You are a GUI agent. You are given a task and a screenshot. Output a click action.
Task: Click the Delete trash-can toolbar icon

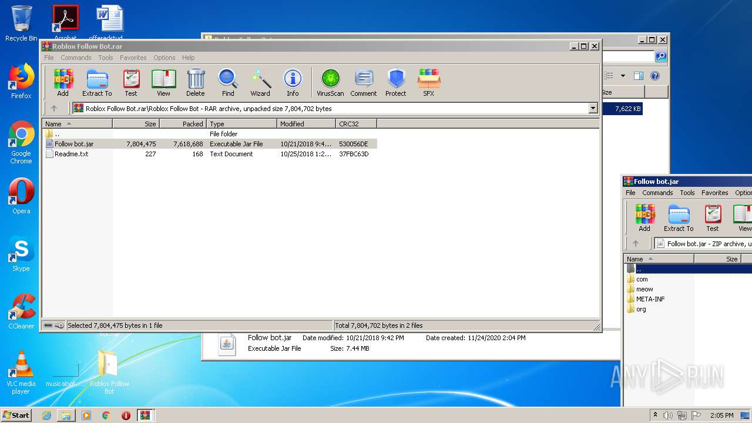(x=196, y=82)
